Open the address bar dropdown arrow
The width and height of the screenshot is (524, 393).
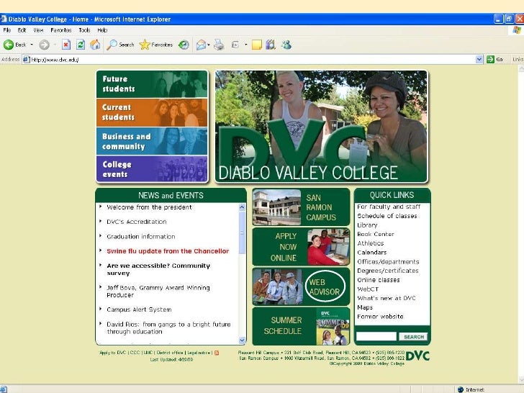[x=479, y=60]
